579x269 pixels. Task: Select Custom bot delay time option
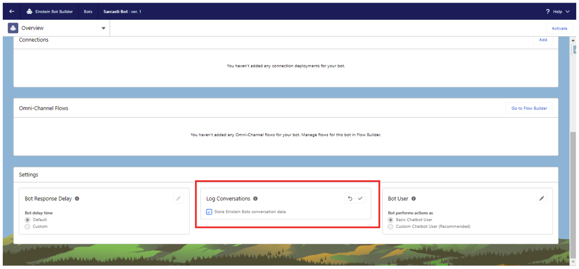coord(28,227)
